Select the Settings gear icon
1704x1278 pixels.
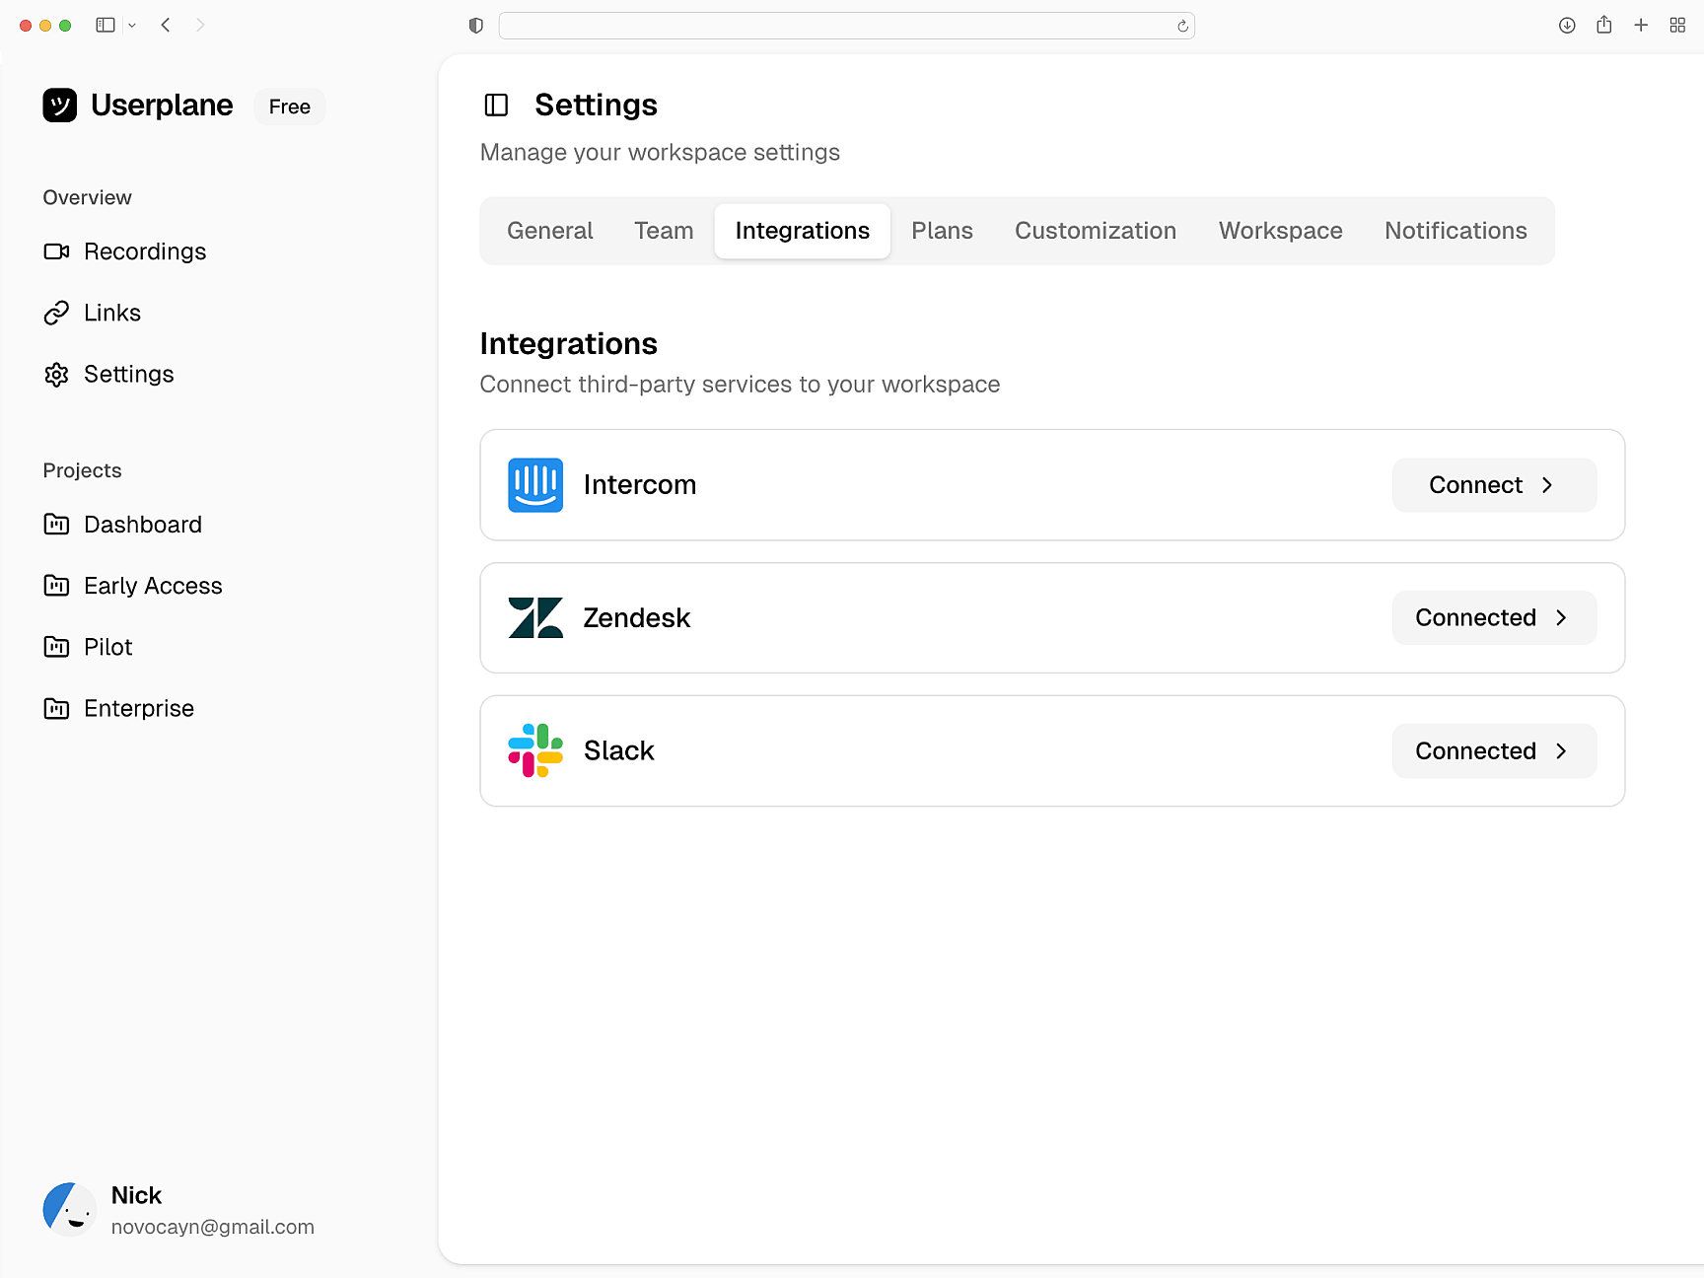[x=56, y=374]
